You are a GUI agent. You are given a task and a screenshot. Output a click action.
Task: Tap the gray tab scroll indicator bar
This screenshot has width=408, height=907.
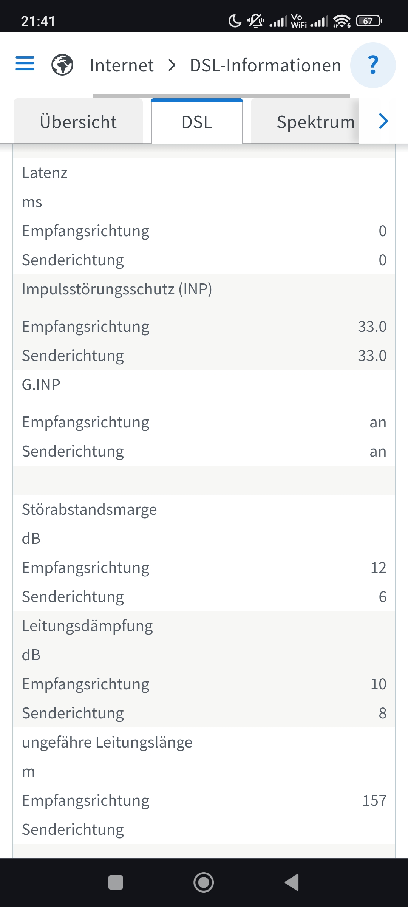221,96
